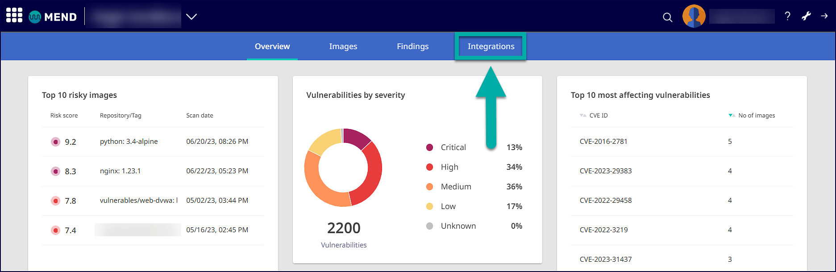This screenshot has height=272, width=836.
Task: Open the help question mark
Action: (x=787, y=17)
